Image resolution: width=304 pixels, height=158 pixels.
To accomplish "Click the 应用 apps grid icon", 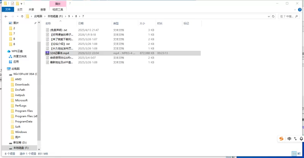I will 11,62.
